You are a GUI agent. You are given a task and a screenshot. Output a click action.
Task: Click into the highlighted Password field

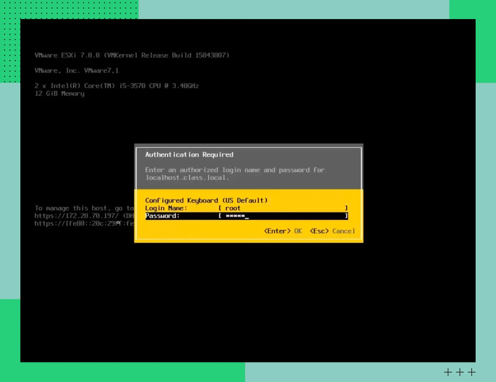[282, 216]
